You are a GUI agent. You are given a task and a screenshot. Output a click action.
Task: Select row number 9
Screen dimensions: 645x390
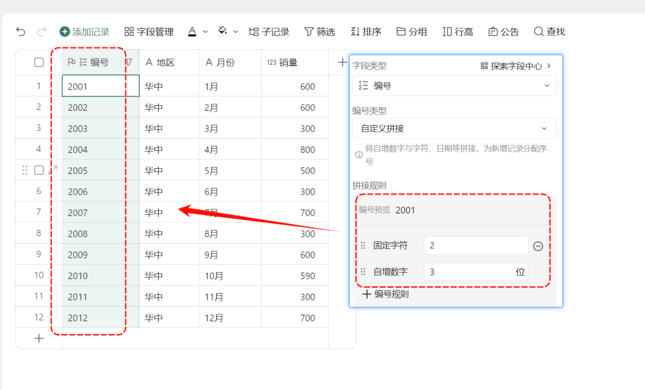[38, 254]
